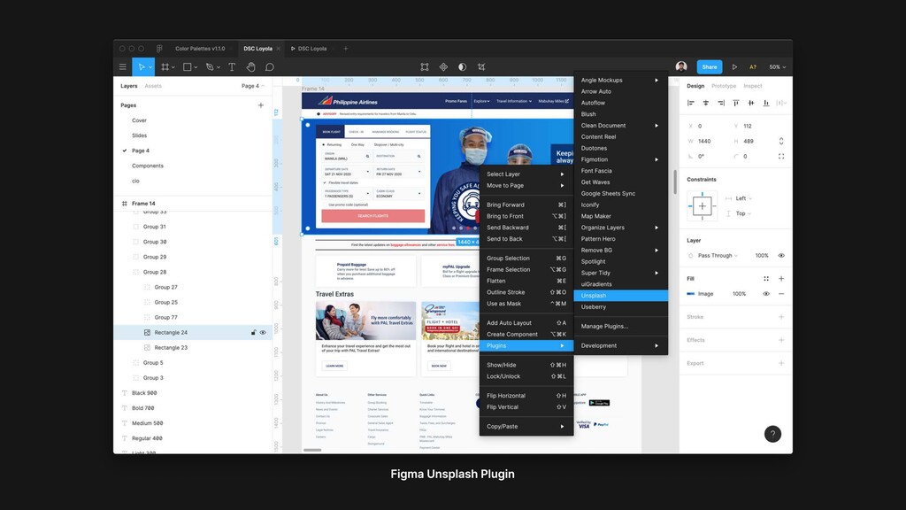Click the layer opacity 100% field
Viewport: 906px width, 510px height.
point(762,256)
